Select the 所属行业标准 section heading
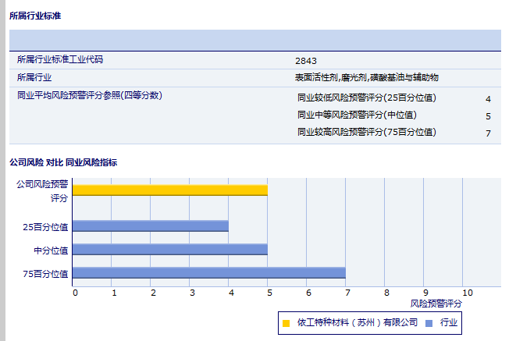 click(x=35, y=16)
